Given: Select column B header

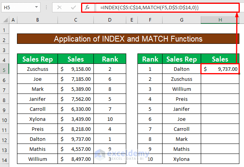Looking at the screenshot, I should click(x=37, y=20).
